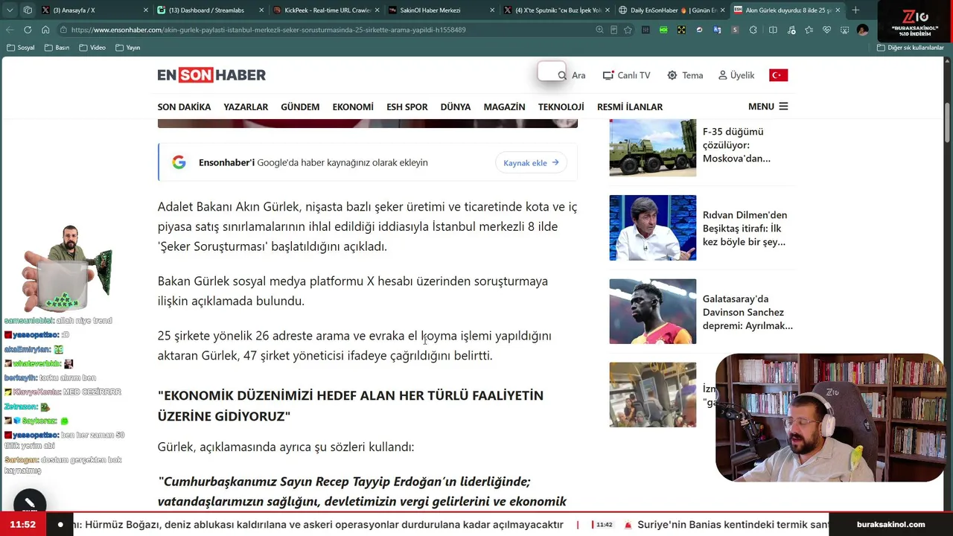Open the browser essentials heart icon
This screenshot has height=536, width=953.
coord(826,30)
